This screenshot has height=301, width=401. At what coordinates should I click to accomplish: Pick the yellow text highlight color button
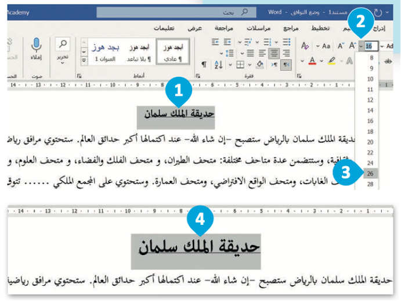pyautogui.click(x=331, y=61)
